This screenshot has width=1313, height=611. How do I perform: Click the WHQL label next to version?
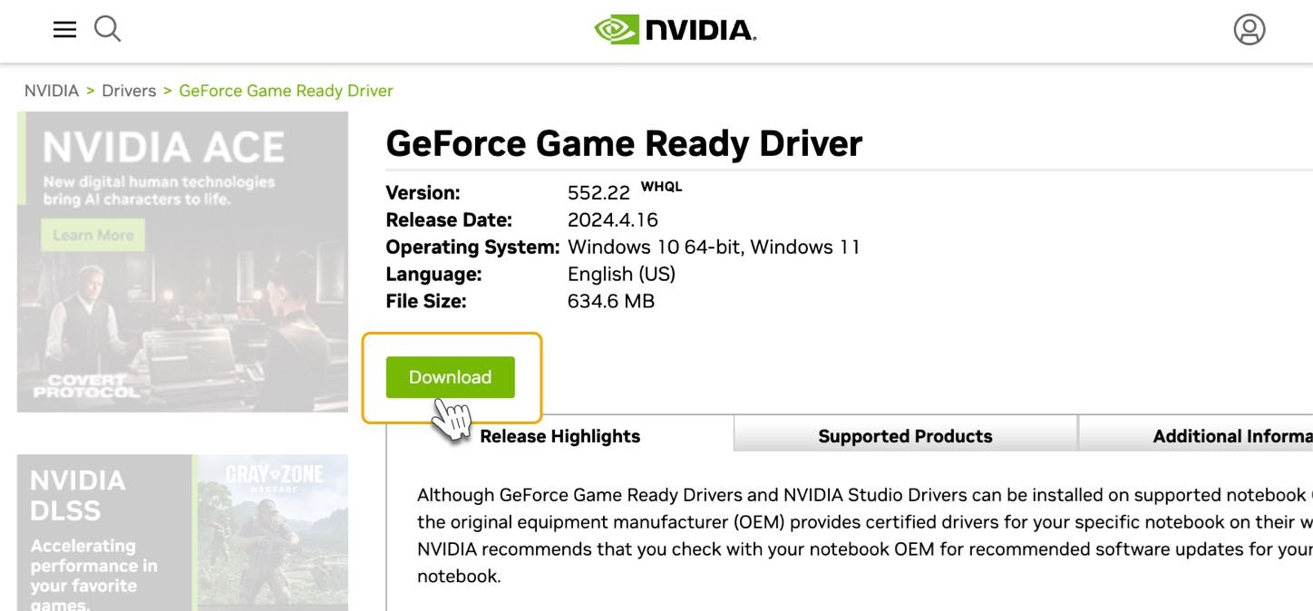point(661,187)
